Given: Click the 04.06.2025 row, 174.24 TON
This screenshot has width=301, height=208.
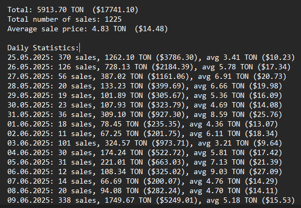Looking at the screenshot, I should pos(145,152).
